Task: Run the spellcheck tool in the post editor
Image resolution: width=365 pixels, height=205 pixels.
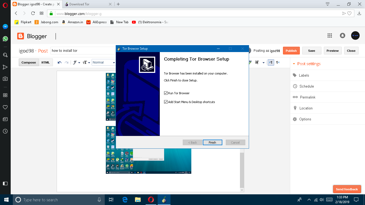Action: coord(249,62)
